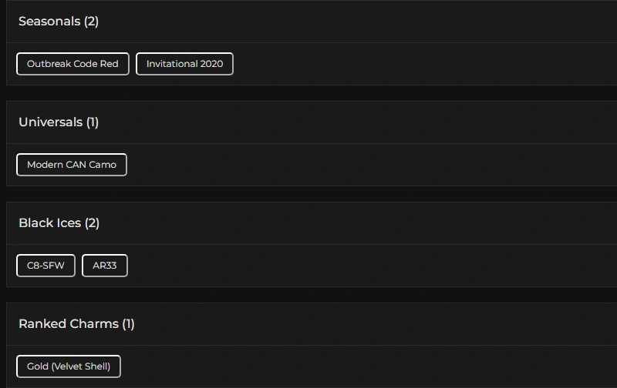Image resolution: width=617 pixels, height=388 pixels.
Task: Click the AR33 black ice tag
Action: click(x=105, y=266)
